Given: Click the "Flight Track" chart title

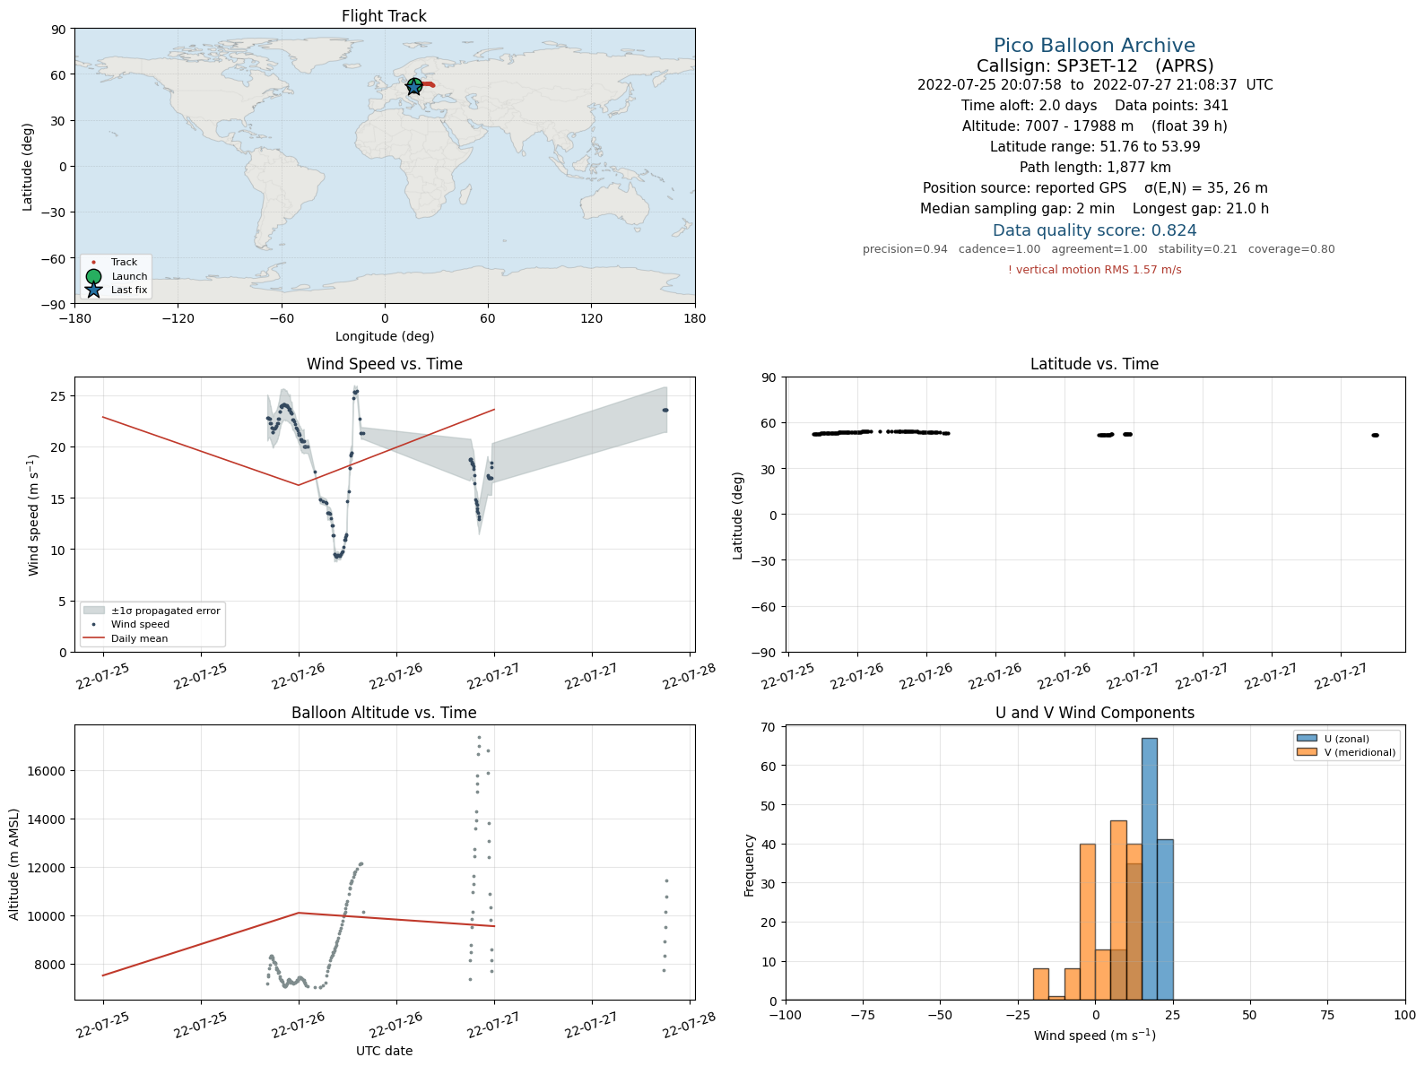Looking at the screenshot, I should click(x=384, y=16).
